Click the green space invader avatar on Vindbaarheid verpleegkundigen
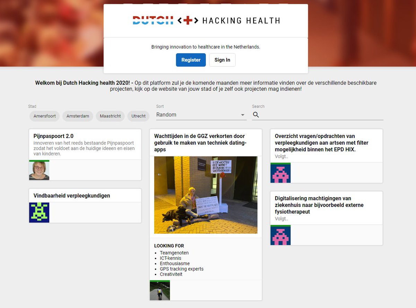416x308 pixels. click(x=39, y=212)
